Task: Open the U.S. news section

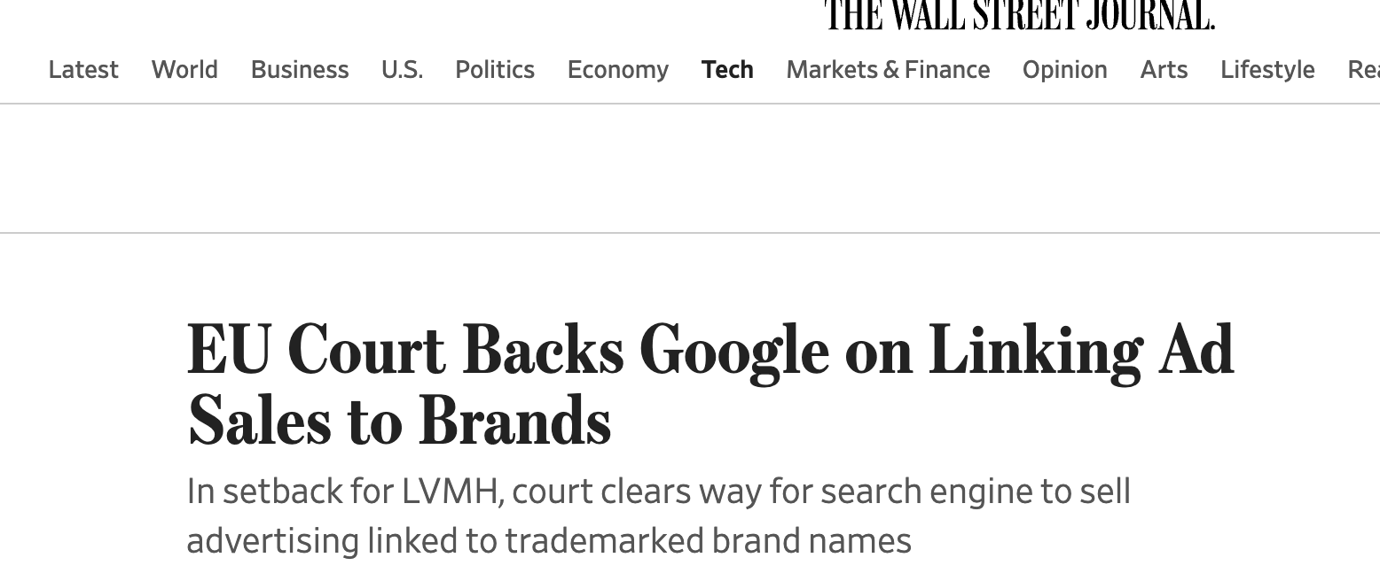Action: (402, 69)
